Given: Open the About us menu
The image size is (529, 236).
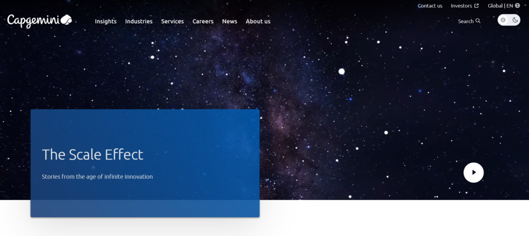Looking at the screenshot, I should (x=258, y=21).
